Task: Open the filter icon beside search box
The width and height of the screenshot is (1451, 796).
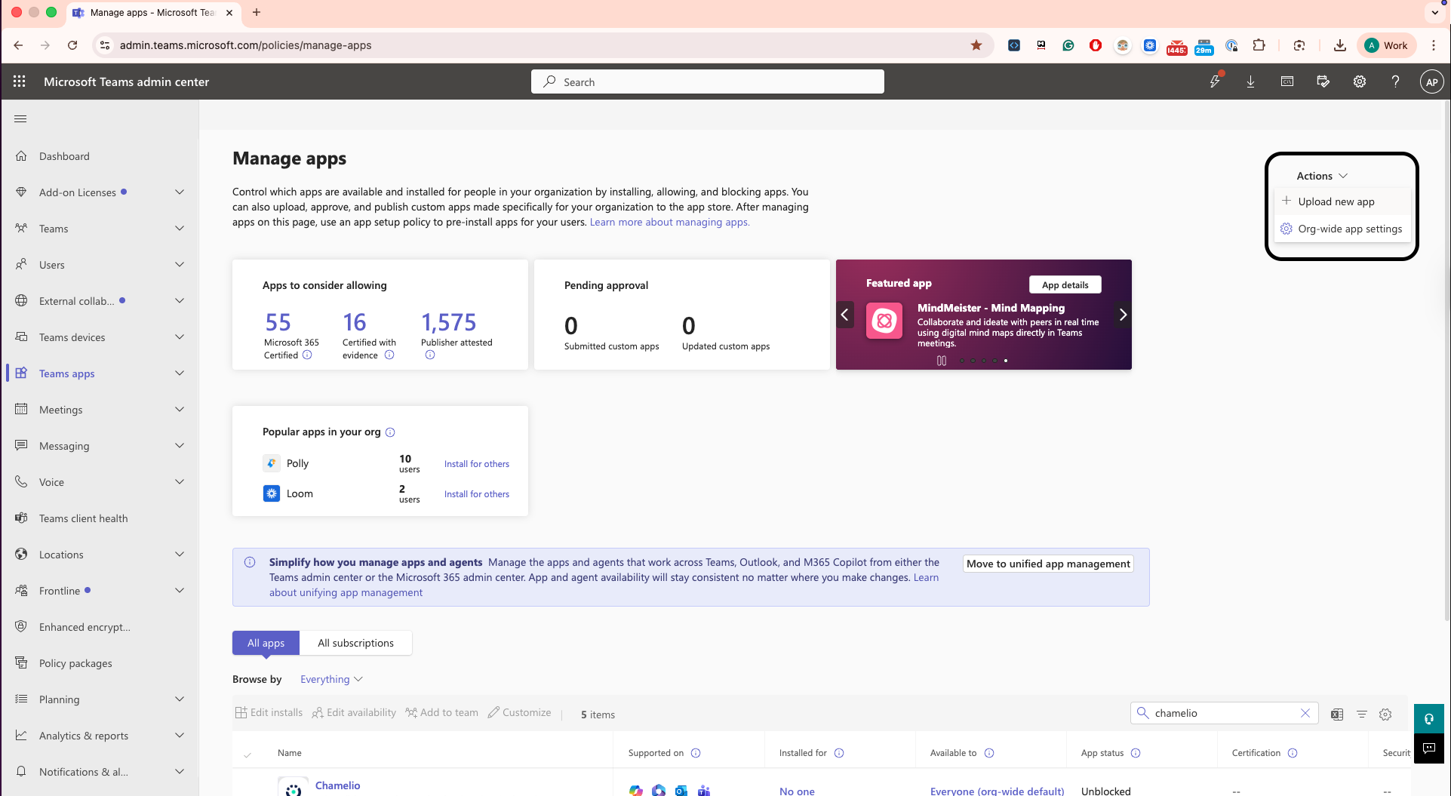Action: click(1362, 715)
